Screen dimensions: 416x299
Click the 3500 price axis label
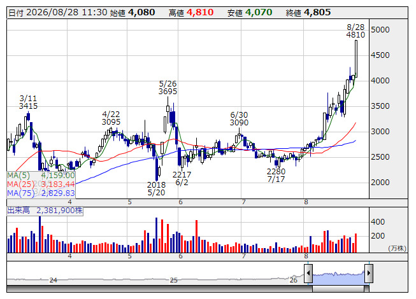(380, 106)
